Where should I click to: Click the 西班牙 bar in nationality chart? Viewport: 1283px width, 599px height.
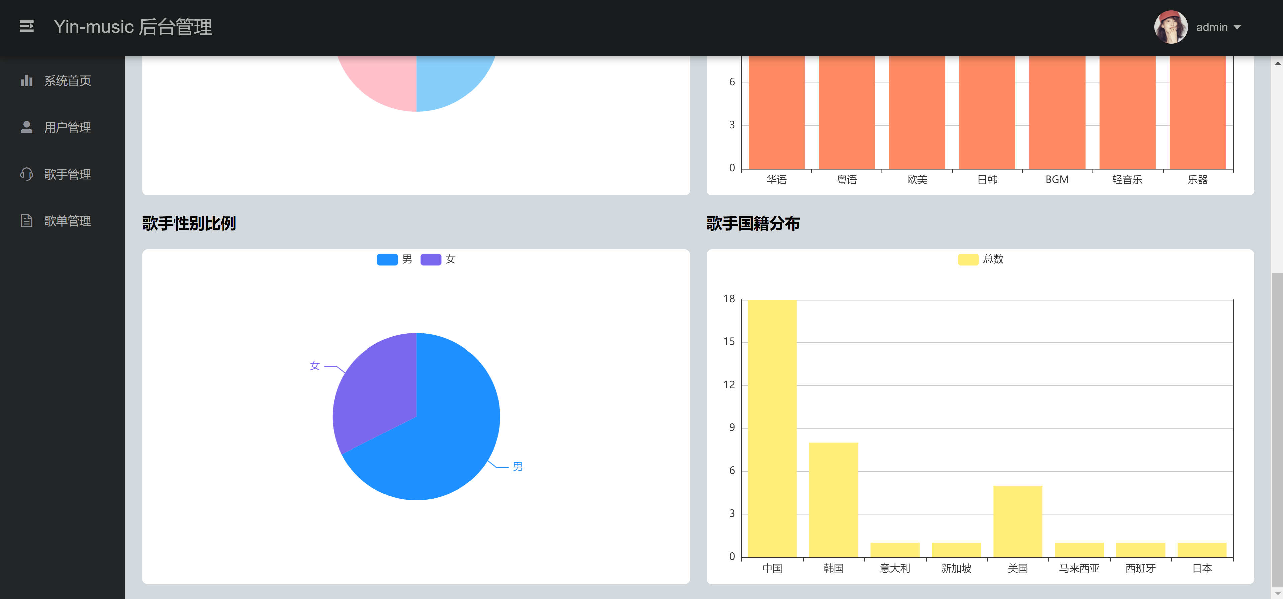point(1140,550)
